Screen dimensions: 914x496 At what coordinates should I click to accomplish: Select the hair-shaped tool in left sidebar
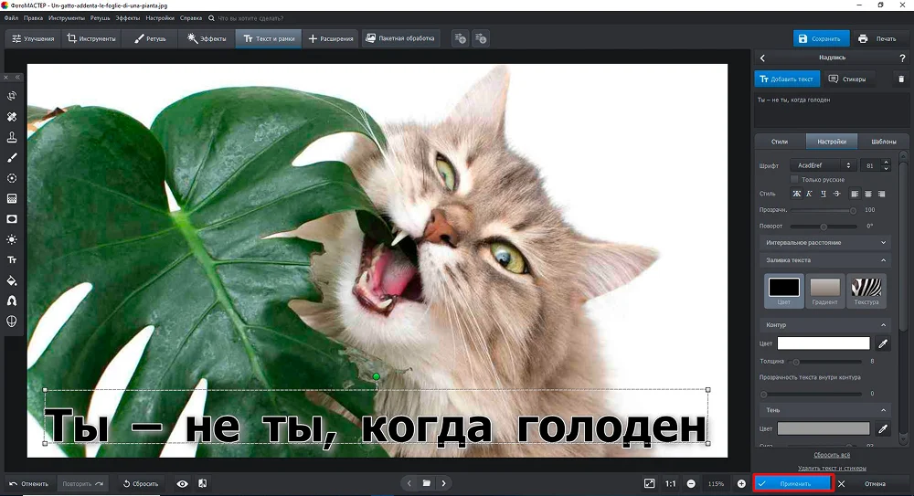click(12, 301)
